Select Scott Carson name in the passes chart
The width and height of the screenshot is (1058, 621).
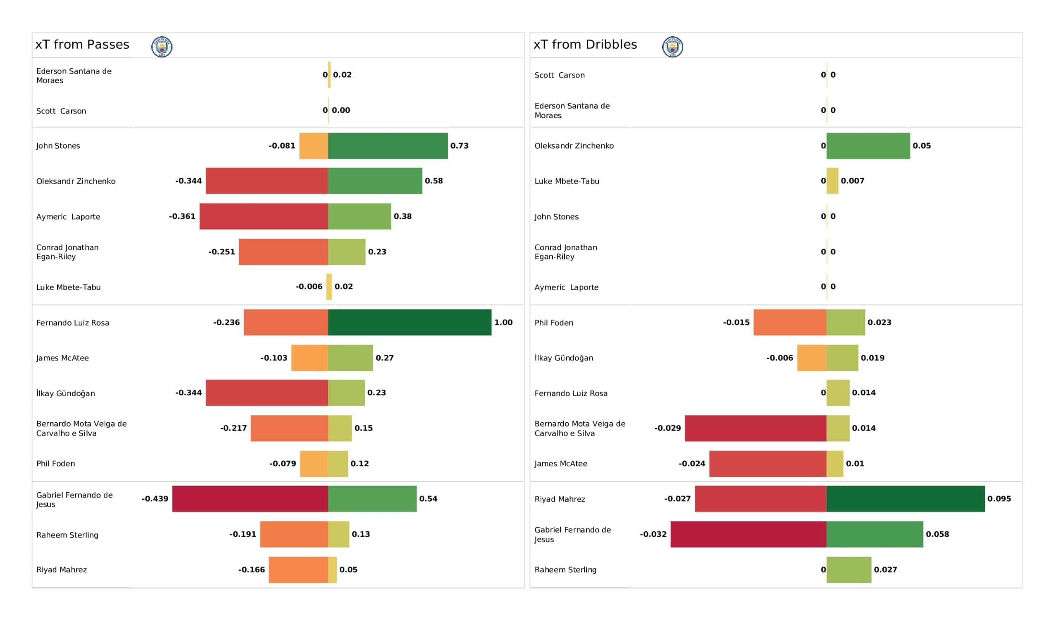coord(61,111)
